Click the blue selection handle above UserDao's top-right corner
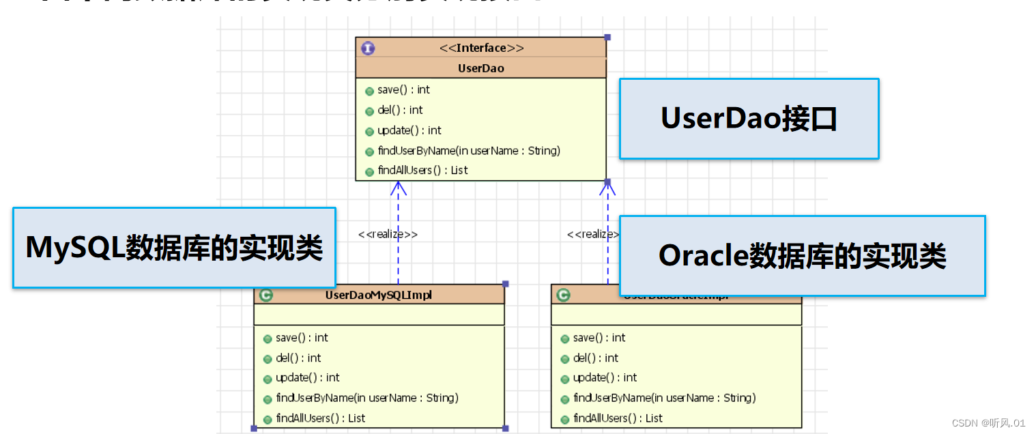This screenshot has width=1036, height=434. 606,37
